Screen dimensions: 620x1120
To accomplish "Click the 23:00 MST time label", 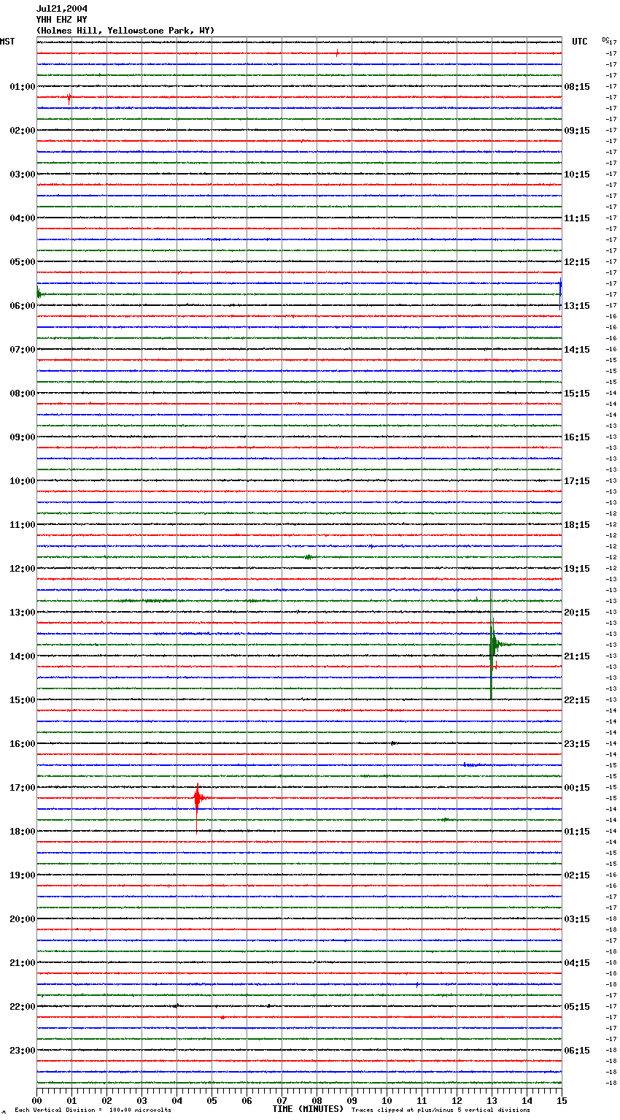I will coord(23,1051).
